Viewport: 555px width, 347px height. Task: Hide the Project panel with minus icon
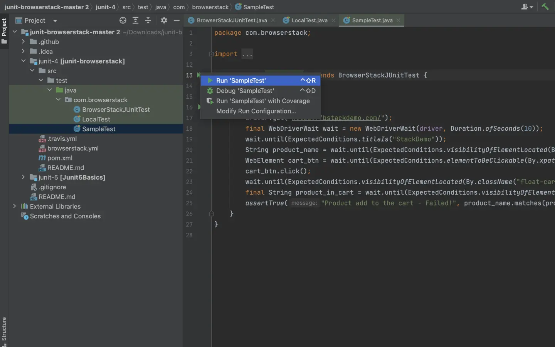177,20
